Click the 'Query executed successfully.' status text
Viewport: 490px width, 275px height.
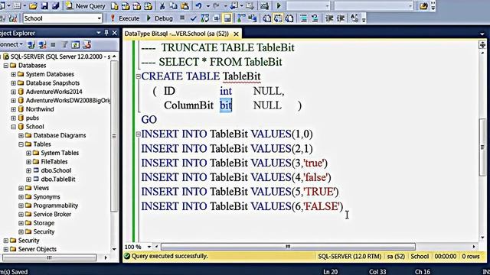click(169, 257)
